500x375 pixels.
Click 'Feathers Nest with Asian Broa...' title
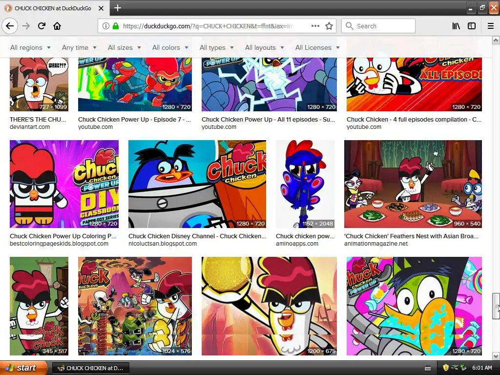411,236
